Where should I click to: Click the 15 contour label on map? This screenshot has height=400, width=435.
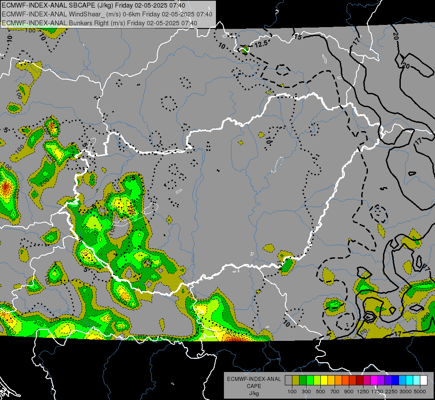[298, 36]
